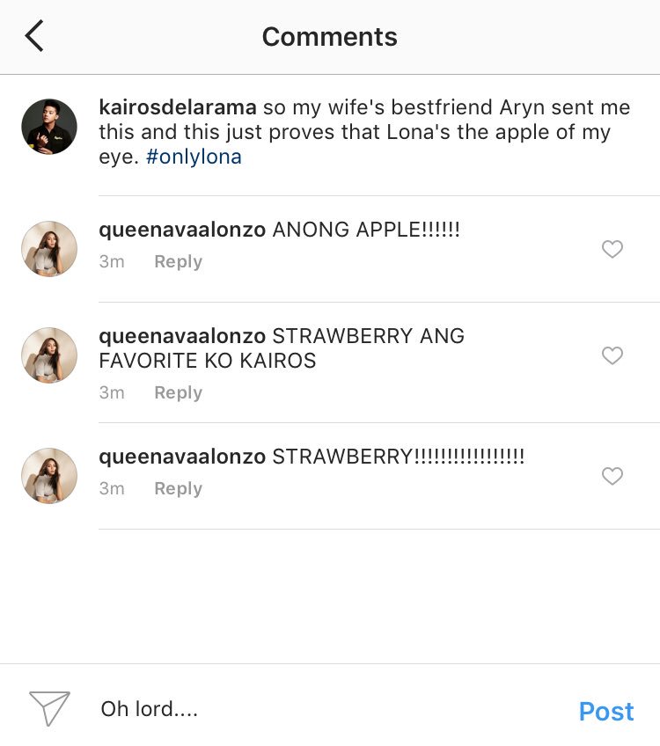Open kairosdelarama's profile picture
This screenshot has width=660, height=746.
click(49, 127)
